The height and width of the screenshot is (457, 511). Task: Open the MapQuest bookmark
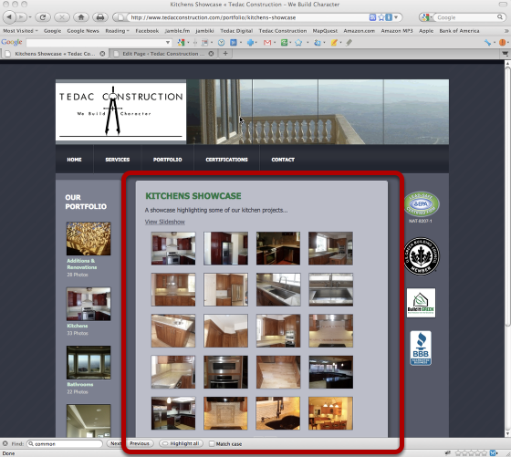tap(325, 31)
